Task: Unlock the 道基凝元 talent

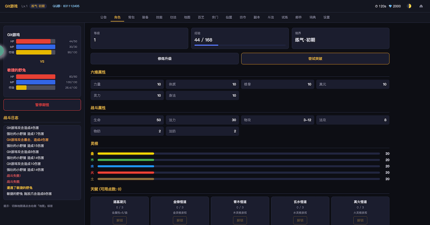Action: [x=120, y=220]
